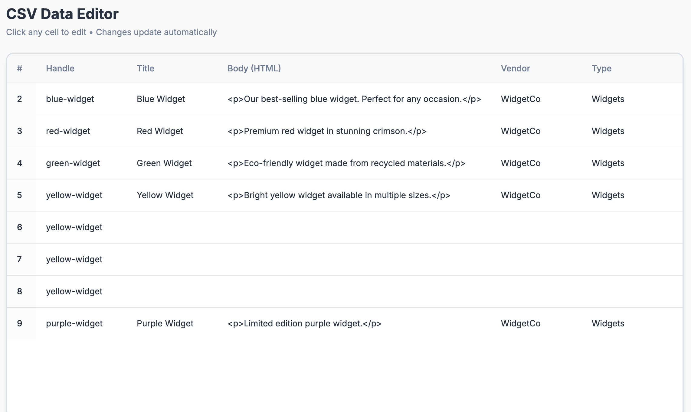Viewport: 691px width, 412px height.
Task: Click the empty Title cell in row 6
Action: coord(175,227)
